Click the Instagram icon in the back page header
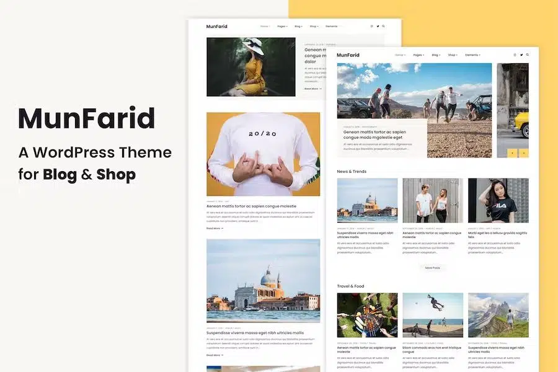 371,26
